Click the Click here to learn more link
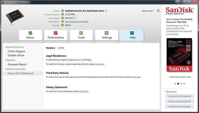The height and width of the screenshot is (113, 199). pyautogui.click(x=180, y=77)
